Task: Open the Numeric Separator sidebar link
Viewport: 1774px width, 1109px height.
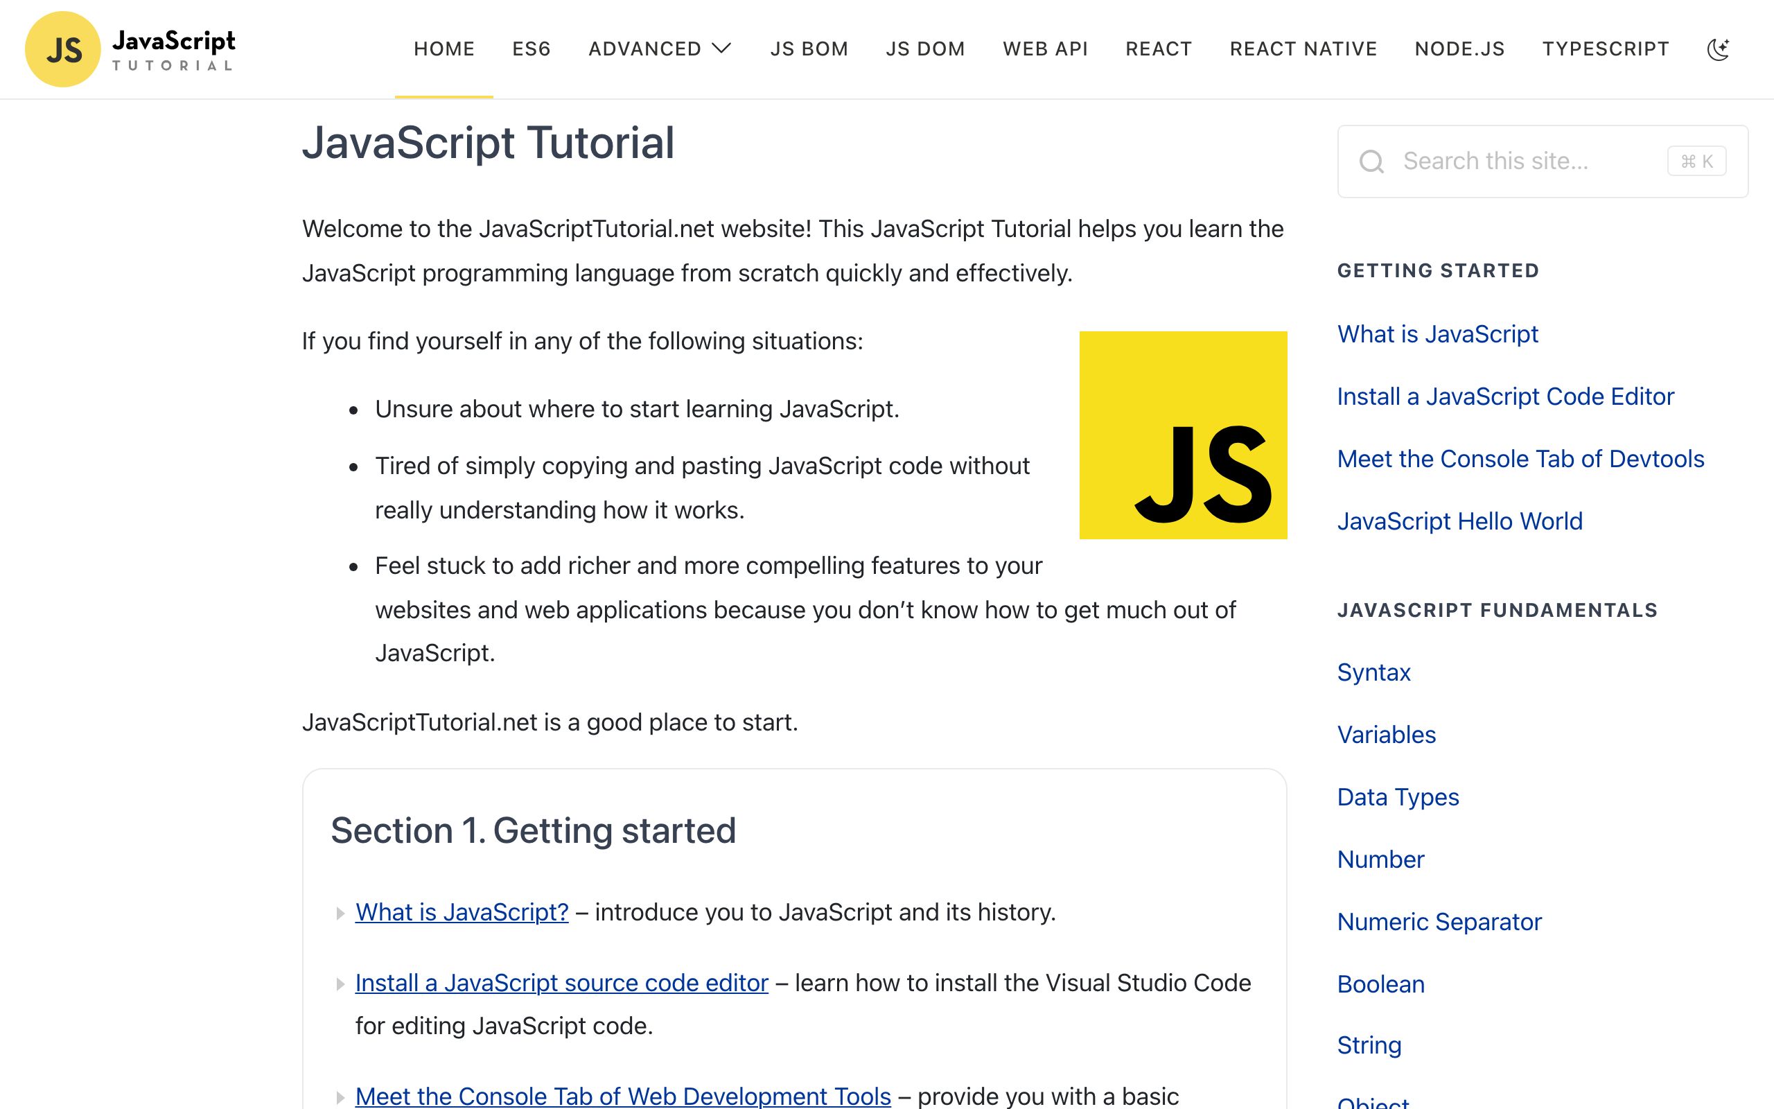Action: [x=1439, y=922]
